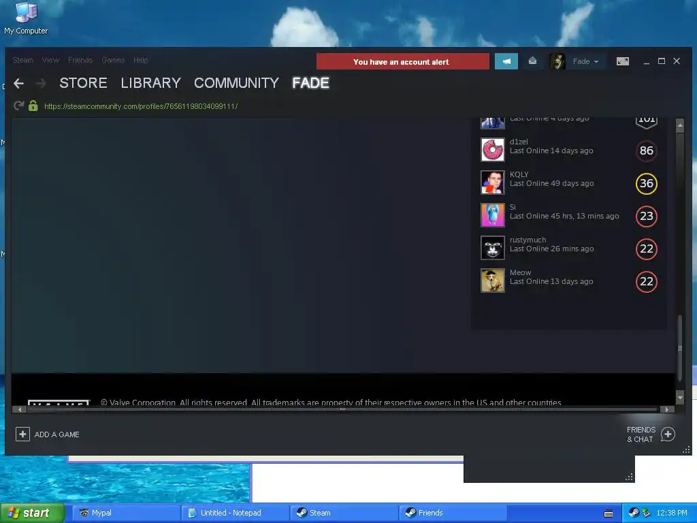Click the Fade profile avatar in header
Image resolution: width=697 pixels, height=523 pixels.
click(557, 61)
